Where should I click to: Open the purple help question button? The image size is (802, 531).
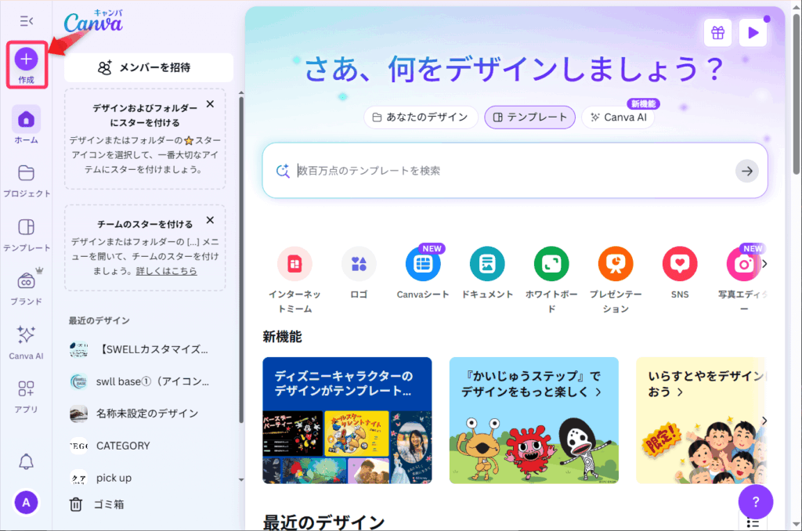(x=756, y=502)
